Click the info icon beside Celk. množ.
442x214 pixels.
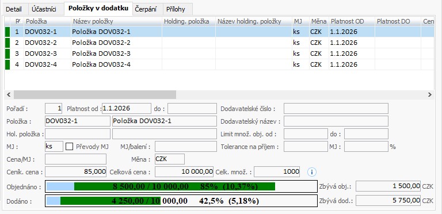click(x=311, y=172)
